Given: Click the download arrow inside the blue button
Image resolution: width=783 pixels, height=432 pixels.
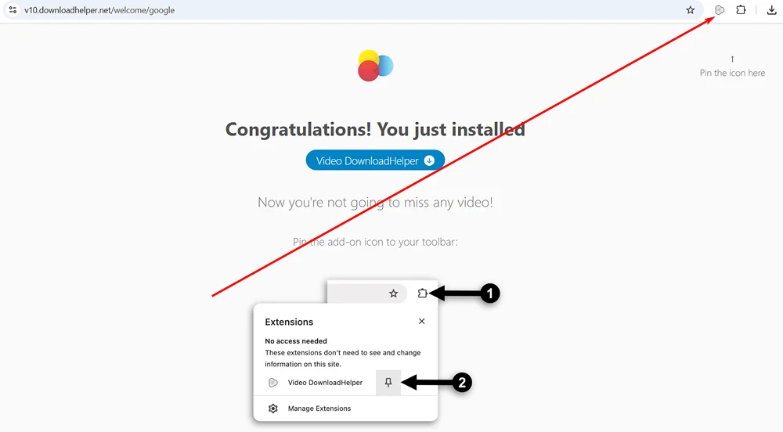Looking at the screenshot, I should [429, 161].
